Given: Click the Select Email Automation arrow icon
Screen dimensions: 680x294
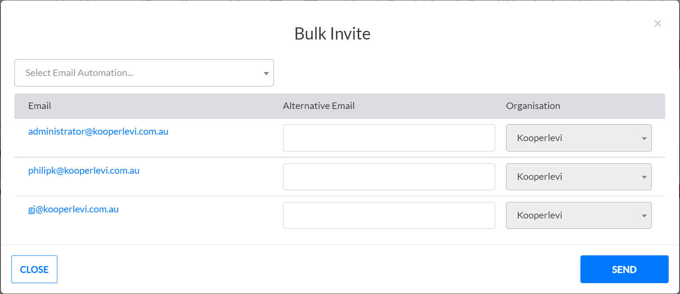Looking at the screenshot, I should 266,73.
